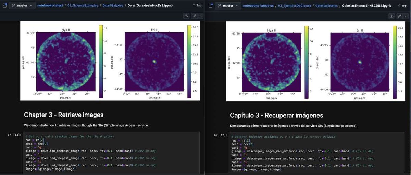This screenshot has width=411, height=175.
Task: Open file tree panel icon in right window
Action: point(210,6)
